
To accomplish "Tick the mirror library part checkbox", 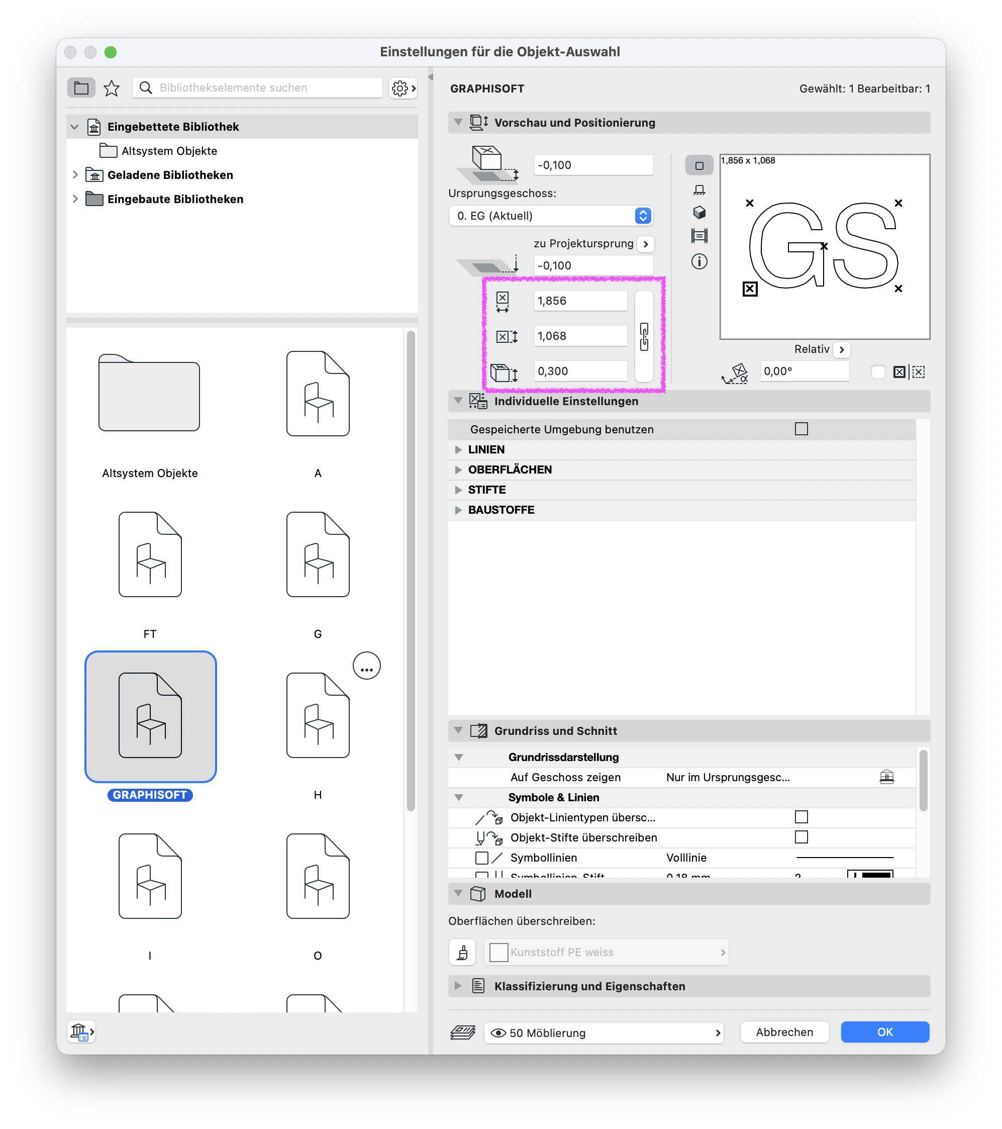I will 878,372.
